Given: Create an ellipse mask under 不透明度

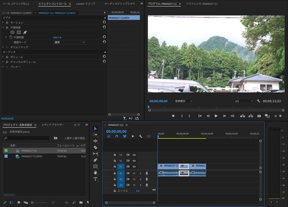Looking at the screenshot, I should pos(12,32).
